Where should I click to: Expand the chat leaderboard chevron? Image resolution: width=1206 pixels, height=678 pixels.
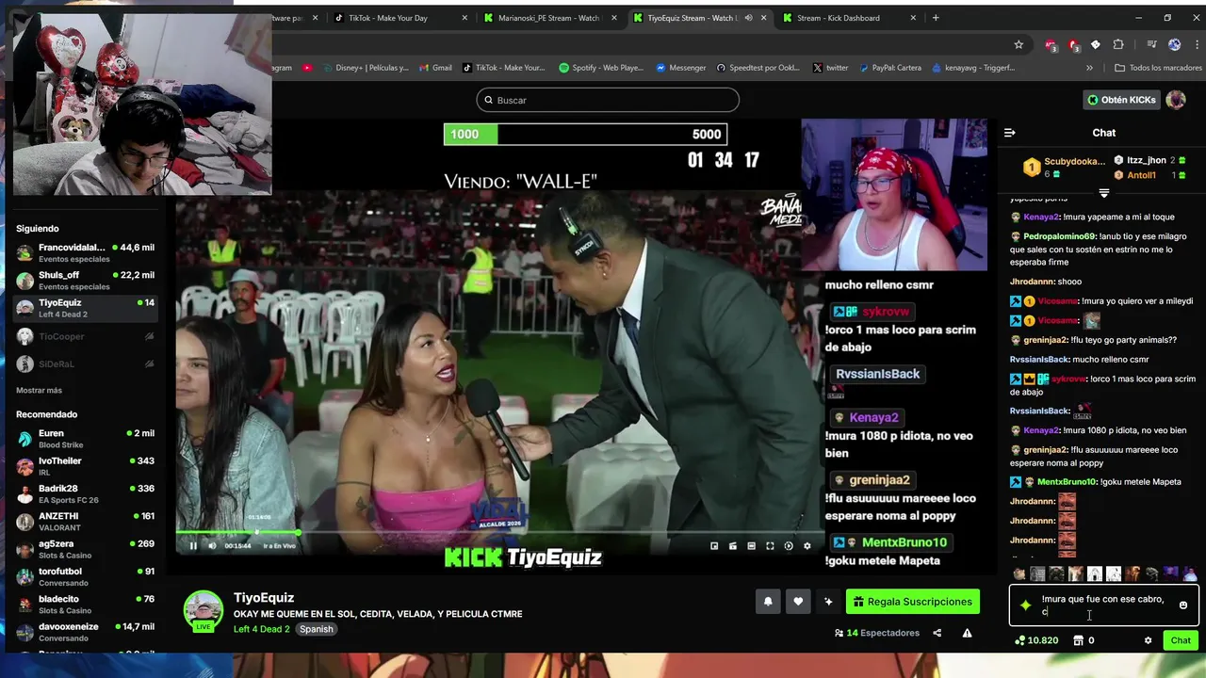(1104, 193)
